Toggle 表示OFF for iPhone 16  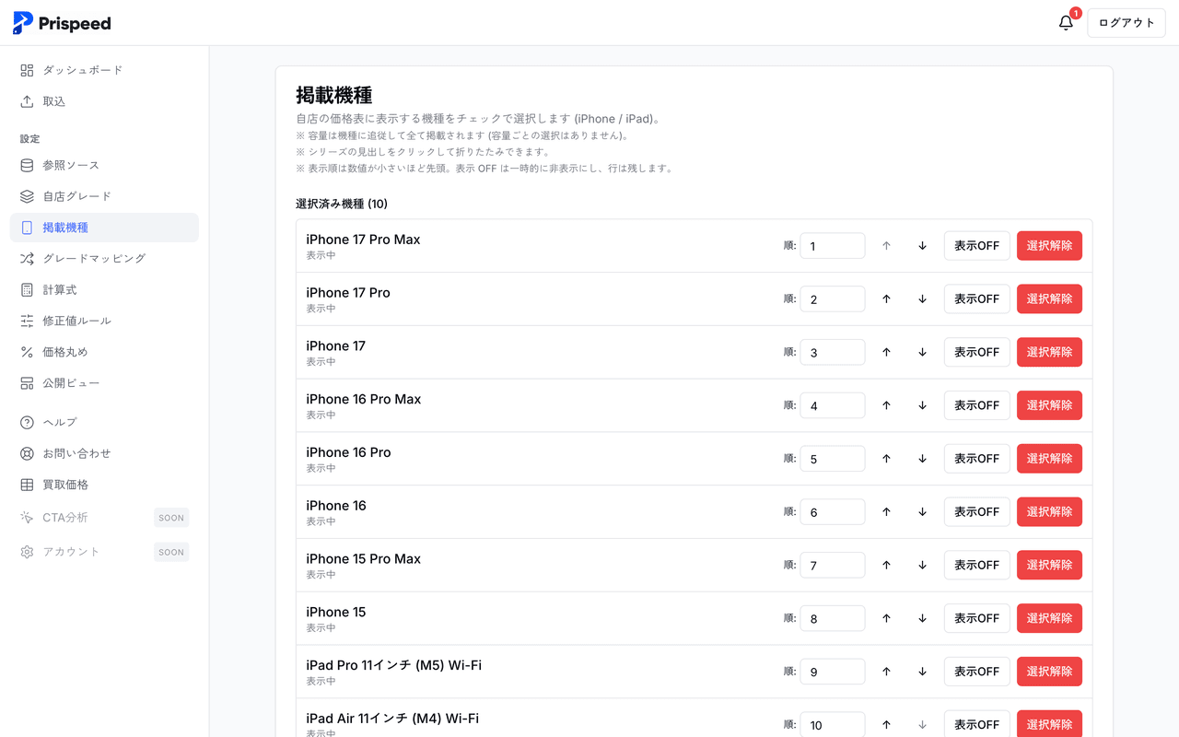[976, 512]
